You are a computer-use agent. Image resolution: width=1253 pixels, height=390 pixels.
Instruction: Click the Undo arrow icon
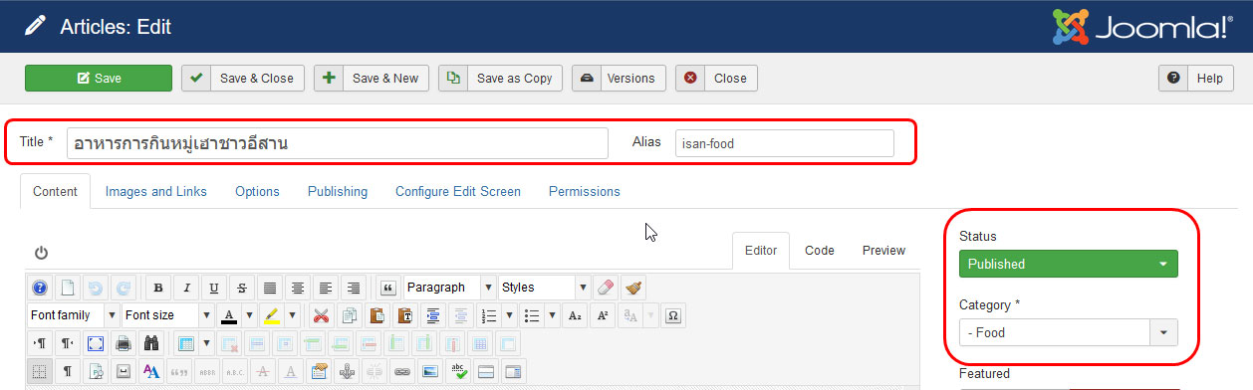pos(96,288)
